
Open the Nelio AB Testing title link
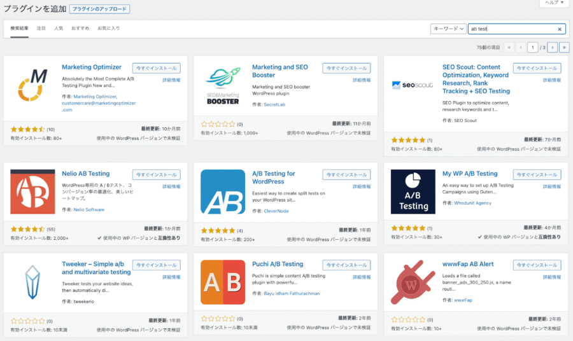point(86,174)
